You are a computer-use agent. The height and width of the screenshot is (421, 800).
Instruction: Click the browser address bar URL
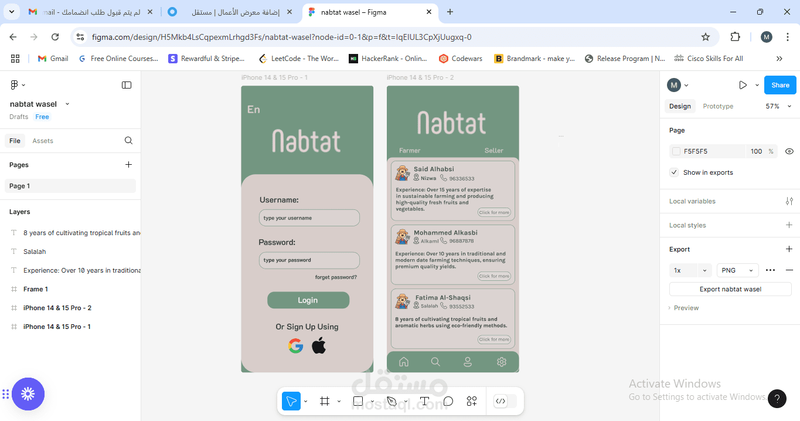coord(281,37)
